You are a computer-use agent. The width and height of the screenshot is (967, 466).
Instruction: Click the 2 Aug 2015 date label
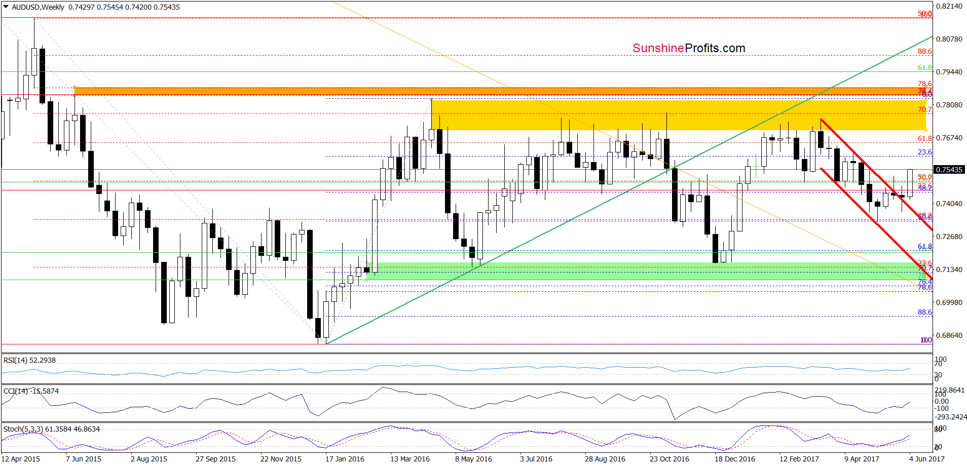point(149,459)
